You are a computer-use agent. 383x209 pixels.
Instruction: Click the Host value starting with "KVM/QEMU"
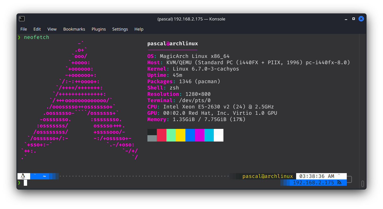[258, 62]
